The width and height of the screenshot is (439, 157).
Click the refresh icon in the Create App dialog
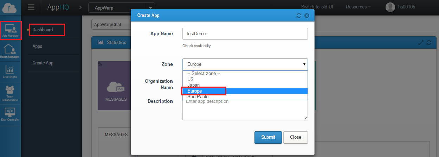click(299, 15)
